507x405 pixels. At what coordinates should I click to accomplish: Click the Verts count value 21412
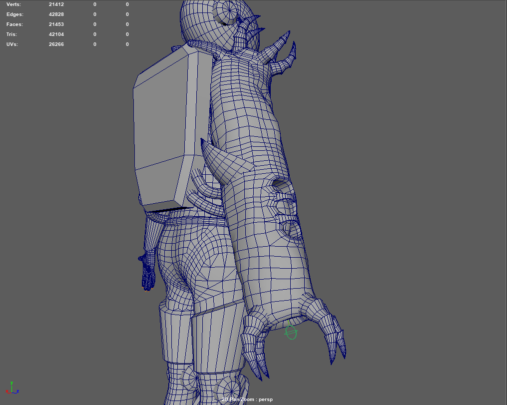pyautogui.click(x=56, y=4)
